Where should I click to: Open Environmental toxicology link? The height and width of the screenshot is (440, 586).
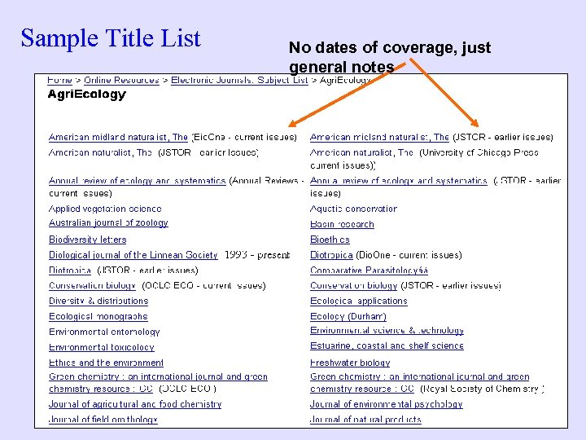[x=101, y=347]
